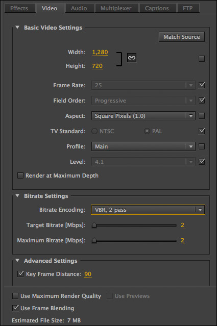
Task: Click the Match Source button
Action: (182, 37)
